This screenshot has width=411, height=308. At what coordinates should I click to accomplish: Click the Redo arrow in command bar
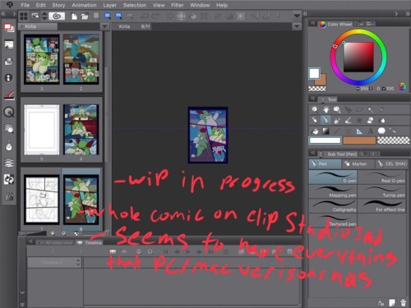pyautogui.click(x=155, y=16)
